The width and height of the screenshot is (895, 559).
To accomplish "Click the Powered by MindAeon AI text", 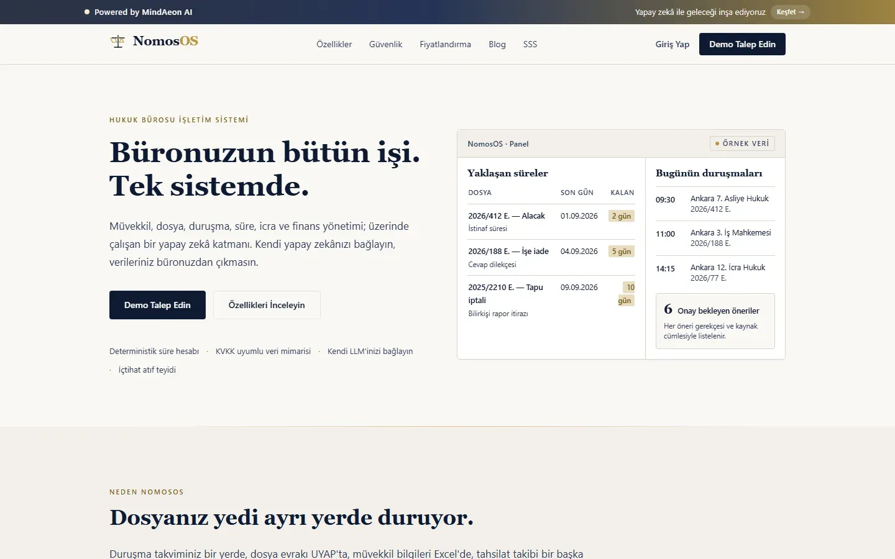I will click(x=144, y=12).
